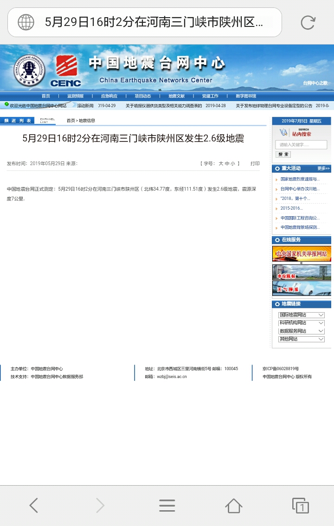Screen dimensions: 334x526
Task: Click the 打印 print link
Action: tap(255, 163)
